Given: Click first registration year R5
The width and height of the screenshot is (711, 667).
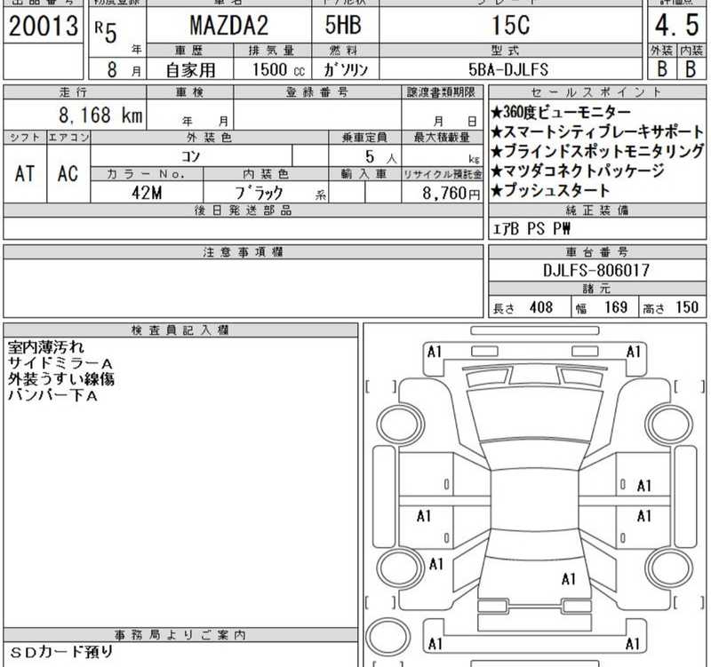Looking at the screenshot, I should (x=106, y=33).
